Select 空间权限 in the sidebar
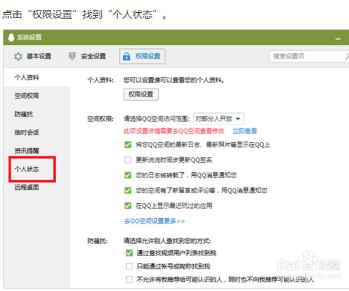Viewport: 349px width, 291px height. point(27,95)
